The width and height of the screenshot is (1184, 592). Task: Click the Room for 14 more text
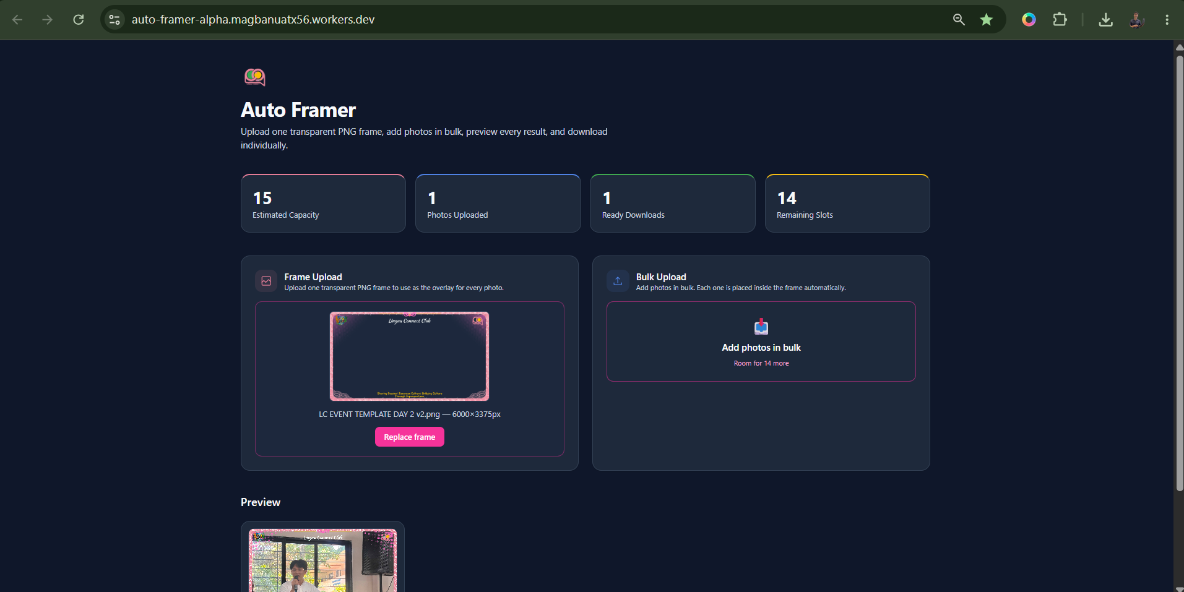coord(761,363)
